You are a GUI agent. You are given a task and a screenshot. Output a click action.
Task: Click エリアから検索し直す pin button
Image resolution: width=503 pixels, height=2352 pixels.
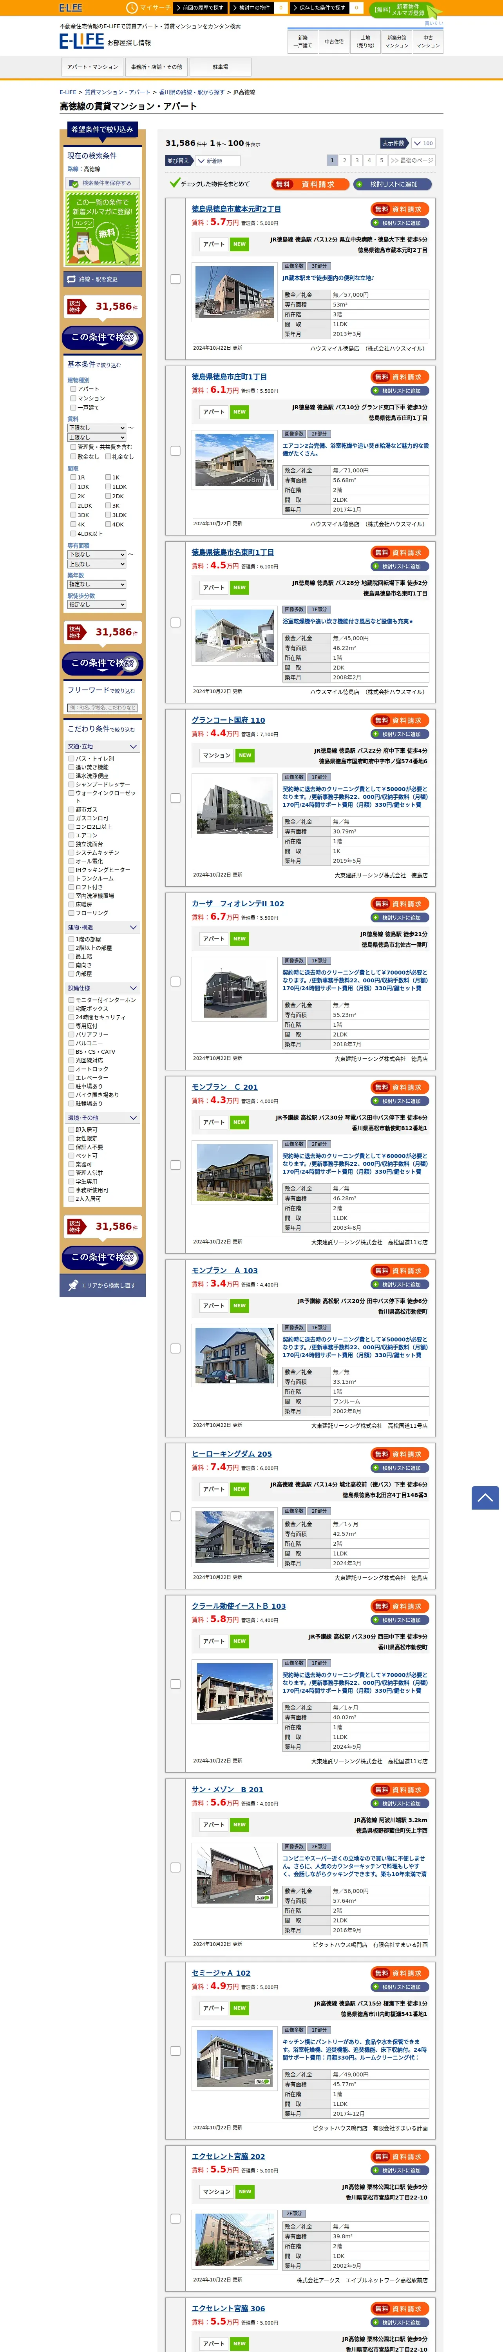pos(102,1286)
